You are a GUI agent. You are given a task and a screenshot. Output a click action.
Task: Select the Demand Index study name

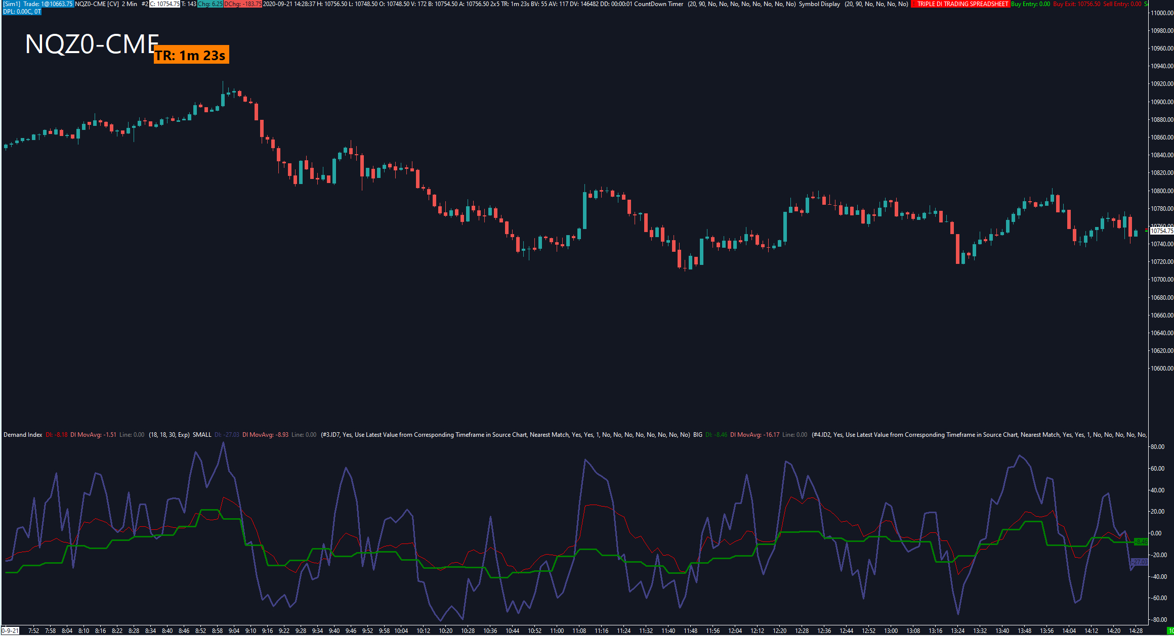[x=23, y=435]
